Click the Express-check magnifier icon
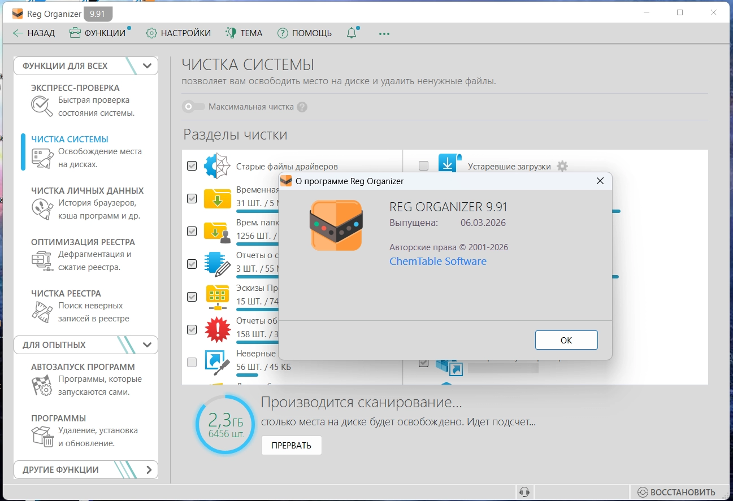The width and height of the screenshot is (733, 501). click(x=42, y=106)
